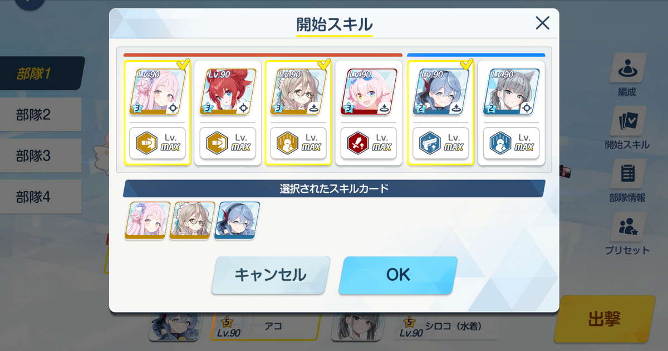Click the gray-haired character's blue skill icon

coord(500,143)
